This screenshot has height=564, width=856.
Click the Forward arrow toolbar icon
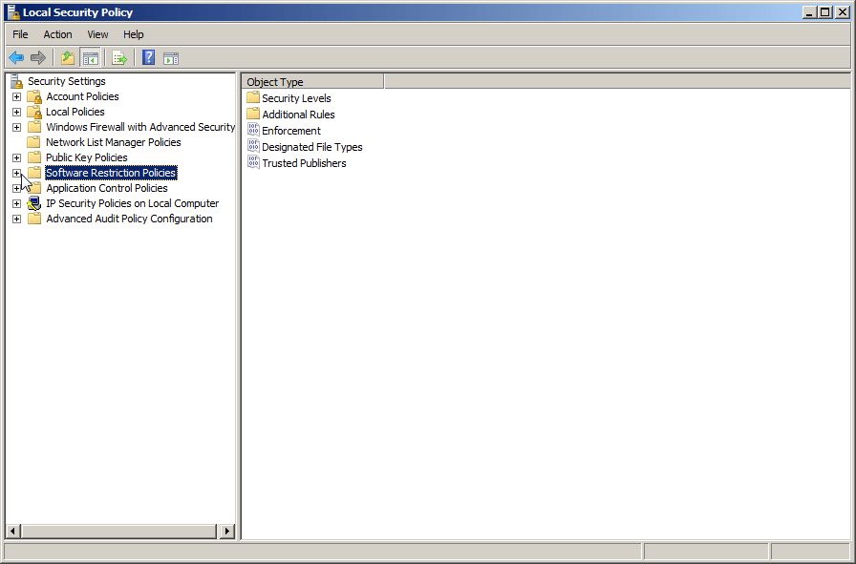click(x=37, y=57)
